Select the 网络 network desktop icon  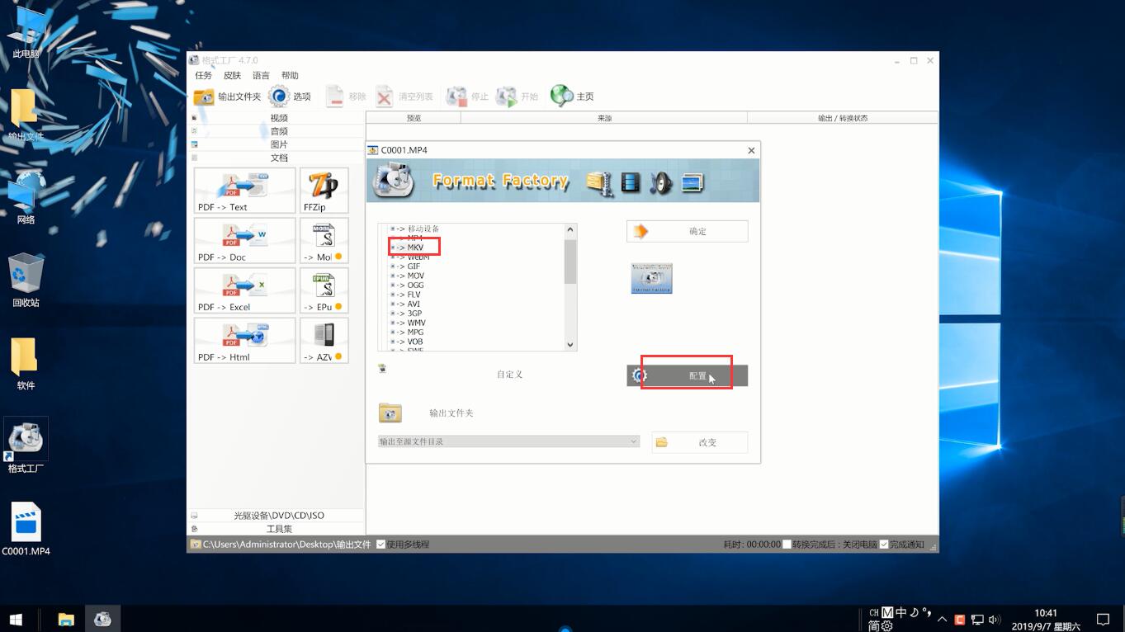[x=26, y=198]
